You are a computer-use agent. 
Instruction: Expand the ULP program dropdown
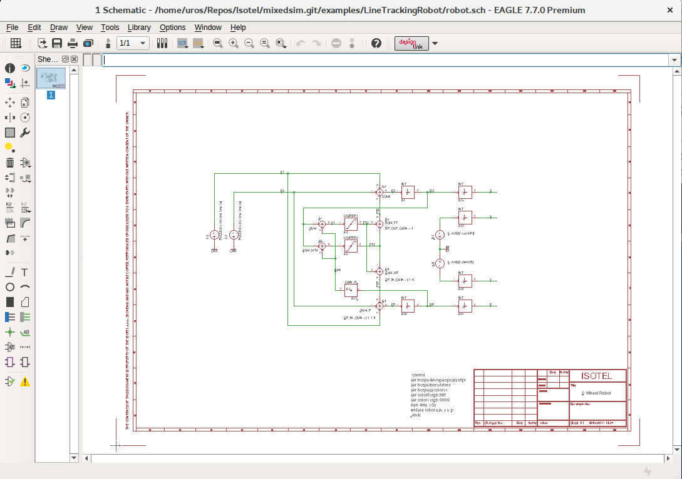(199, 43)
